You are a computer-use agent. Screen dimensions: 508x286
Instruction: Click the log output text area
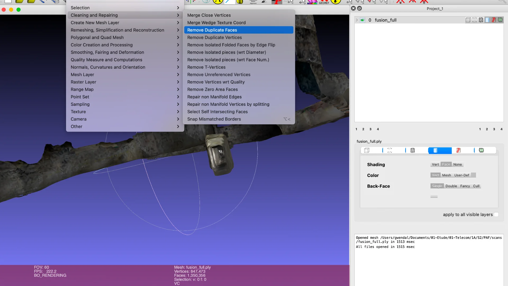tap(429, 260)
